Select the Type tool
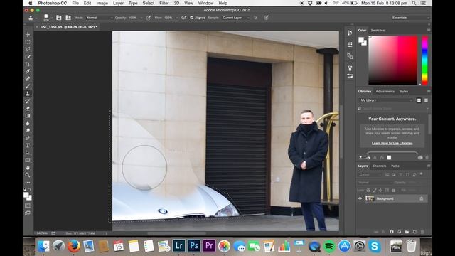The height and width of the screenshot is (256, 455). pyautogui.click(x=28, y=145)
